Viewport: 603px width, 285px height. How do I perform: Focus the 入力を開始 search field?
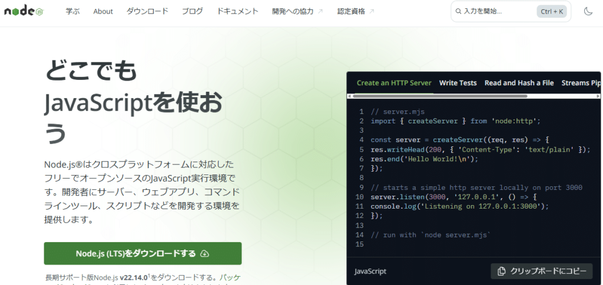point(511,12)
